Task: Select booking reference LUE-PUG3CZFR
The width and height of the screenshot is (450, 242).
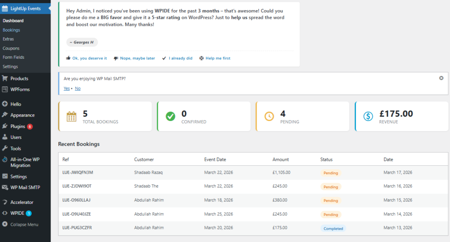Action: (x=77, y=228)
